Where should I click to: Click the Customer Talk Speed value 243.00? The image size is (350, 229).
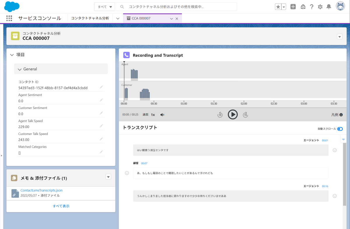point(24,140)
